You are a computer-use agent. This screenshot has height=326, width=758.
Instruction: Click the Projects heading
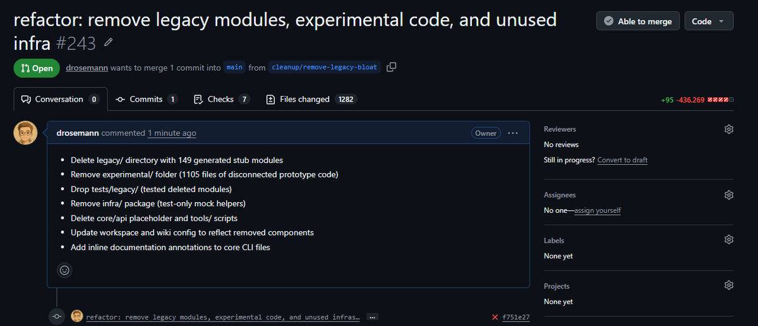click(556, 286)
